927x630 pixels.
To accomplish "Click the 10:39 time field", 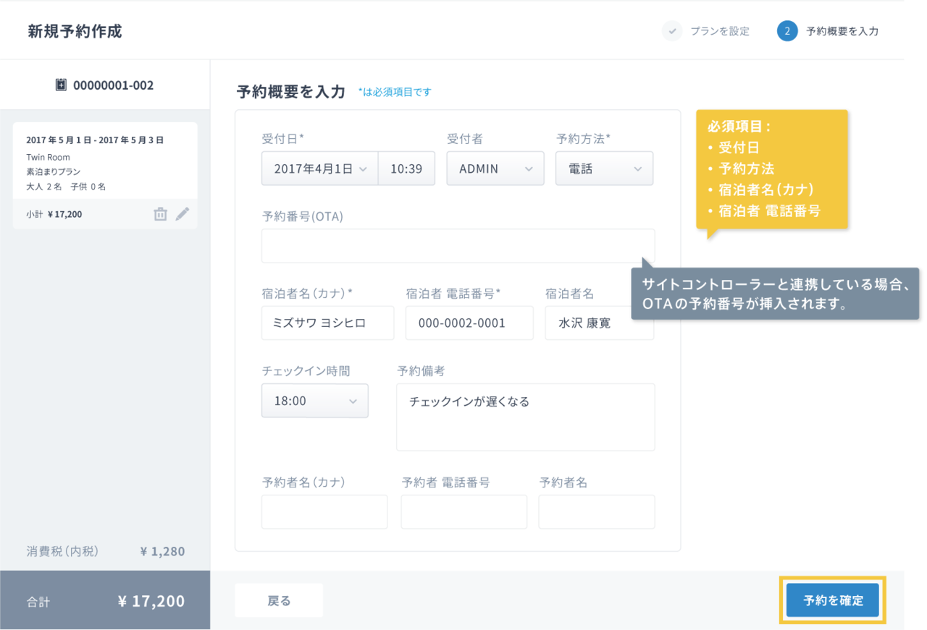I will point(406,169).
